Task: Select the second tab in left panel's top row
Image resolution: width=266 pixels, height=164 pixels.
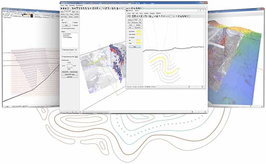Action: pos(68,12)
